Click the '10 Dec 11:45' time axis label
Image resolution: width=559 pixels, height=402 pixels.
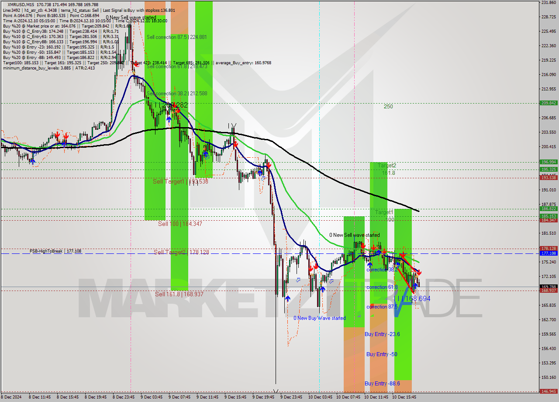376,398
